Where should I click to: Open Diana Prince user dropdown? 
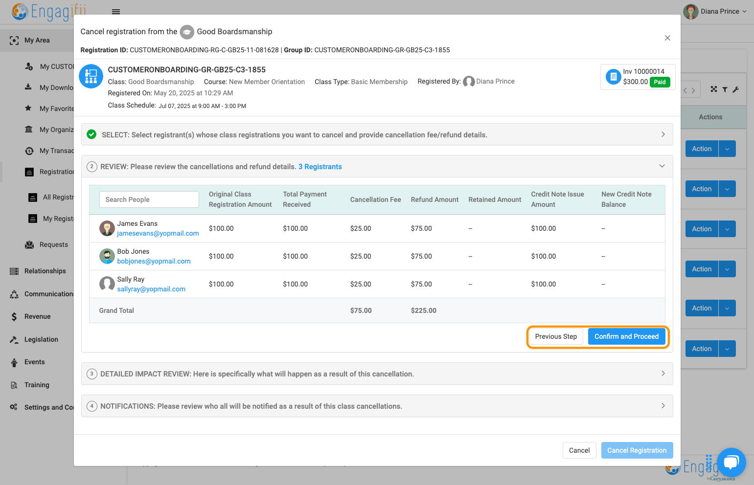(715, 11)
